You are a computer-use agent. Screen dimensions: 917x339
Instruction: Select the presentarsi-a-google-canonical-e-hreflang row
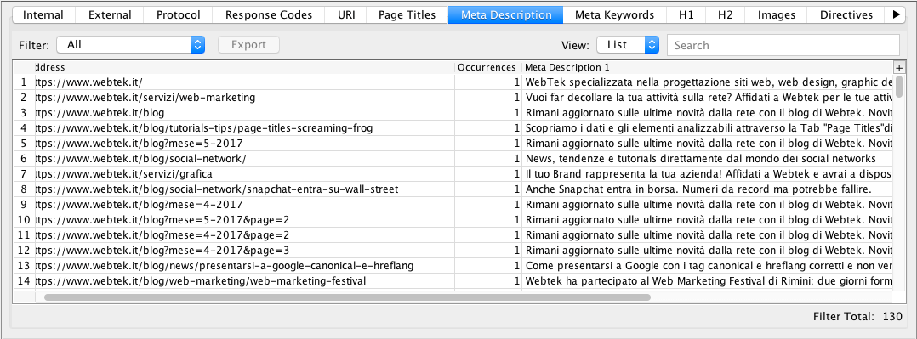[245, 265]
